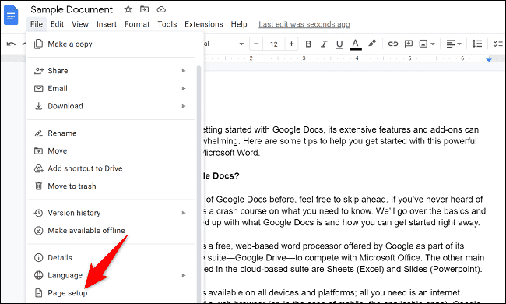Open the Tools menu
506x304 pixels.
tap(167, 24)
